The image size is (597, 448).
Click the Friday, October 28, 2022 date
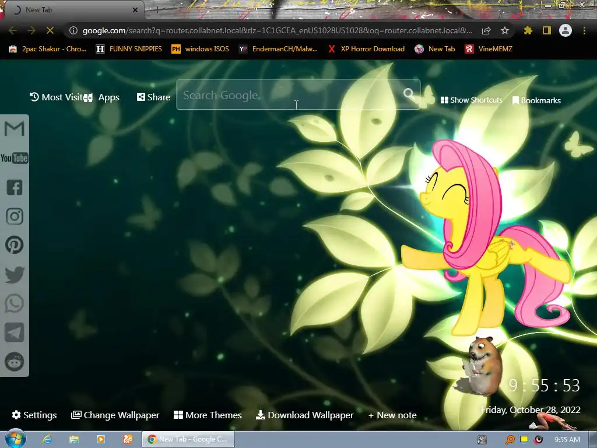(531, 410)
